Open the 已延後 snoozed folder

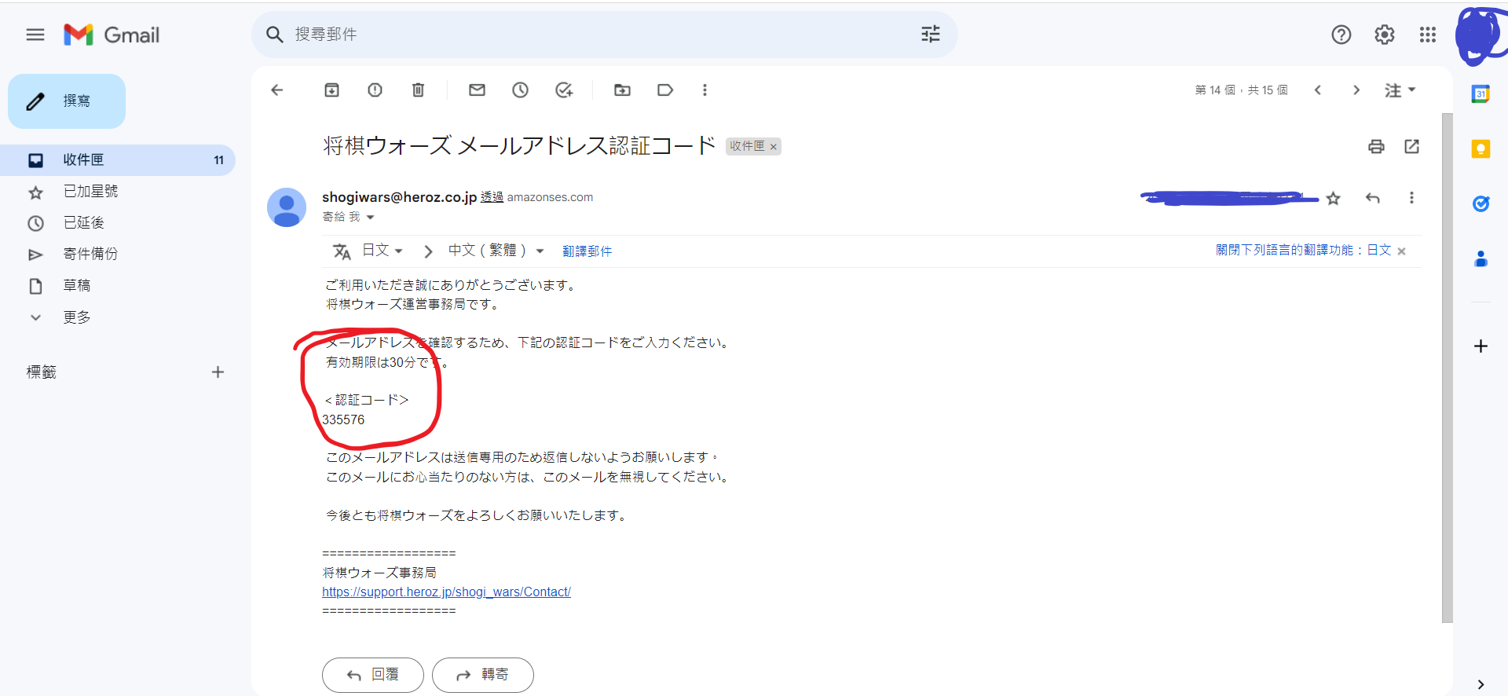[x=118, y=223]
